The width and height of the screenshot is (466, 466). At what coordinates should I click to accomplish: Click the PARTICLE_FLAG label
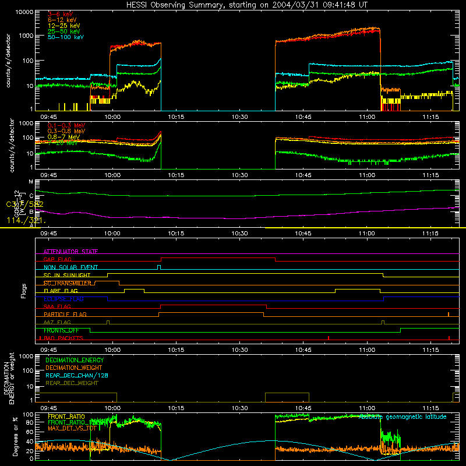(65, 314)
